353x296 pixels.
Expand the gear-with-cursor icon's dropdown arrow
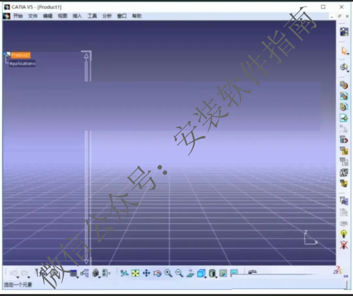pyautogui.click(x=348, y=71)
